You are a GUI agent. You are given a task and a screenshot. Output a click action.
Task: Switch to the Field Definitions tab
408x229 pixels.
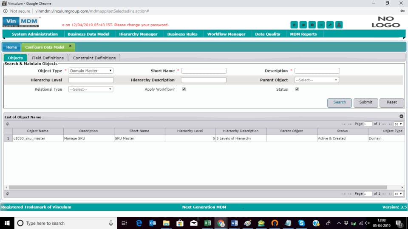pyautogui.click(x=48, y=58)
